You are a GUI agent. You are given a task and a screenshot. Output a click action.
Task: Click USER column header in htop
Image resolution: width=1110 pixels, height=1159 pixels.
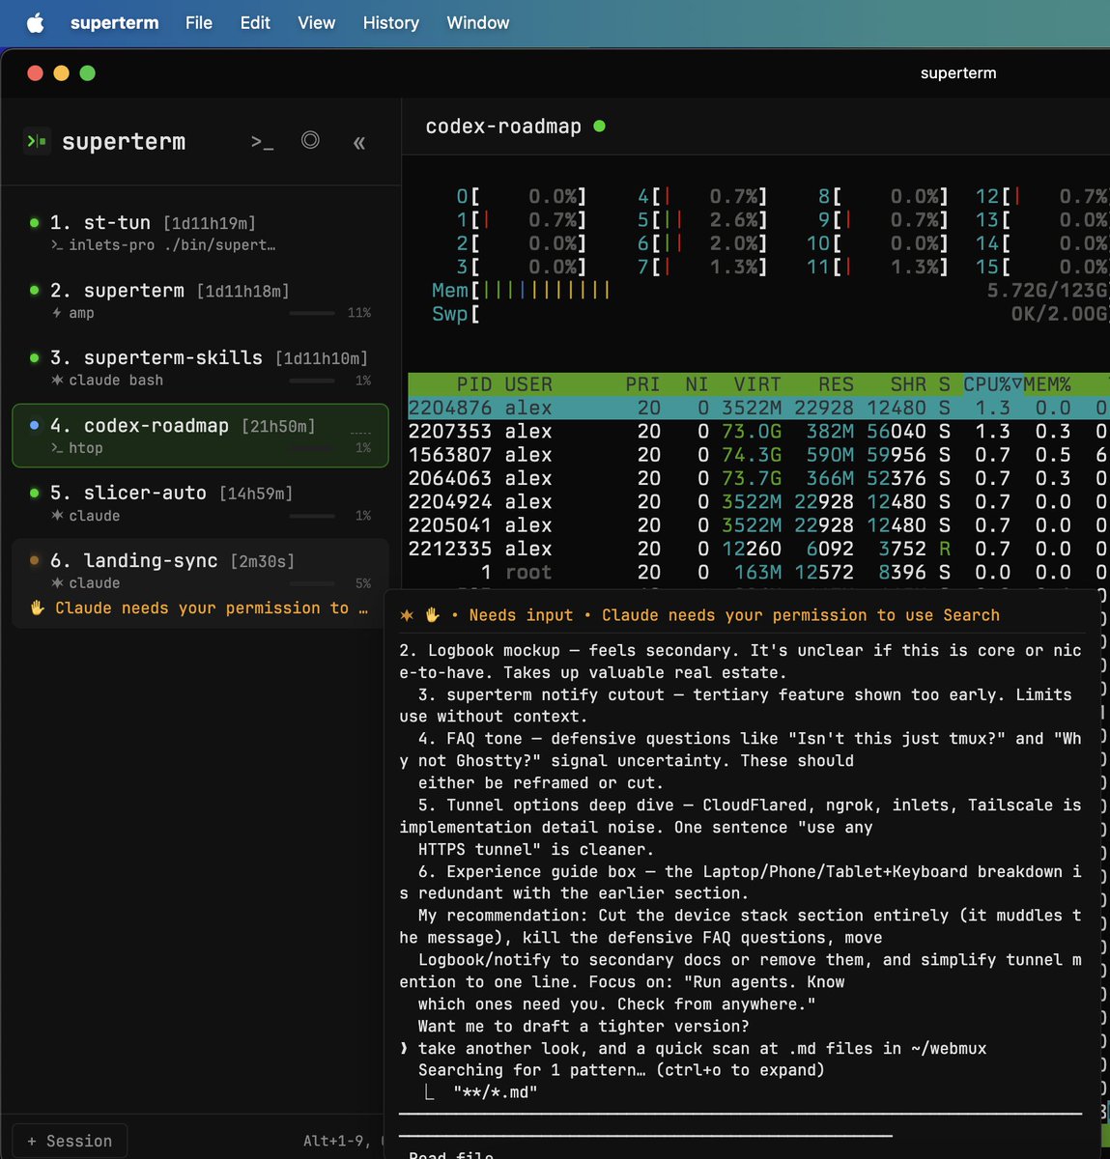point(528,384)
